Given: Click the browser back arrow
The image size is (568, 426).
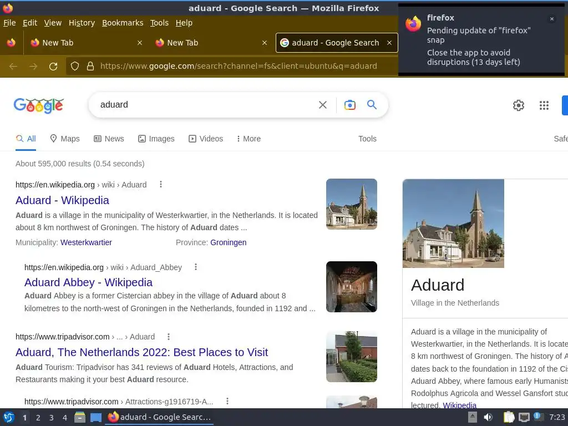Looking at the screenshot, I should point(13,67).
